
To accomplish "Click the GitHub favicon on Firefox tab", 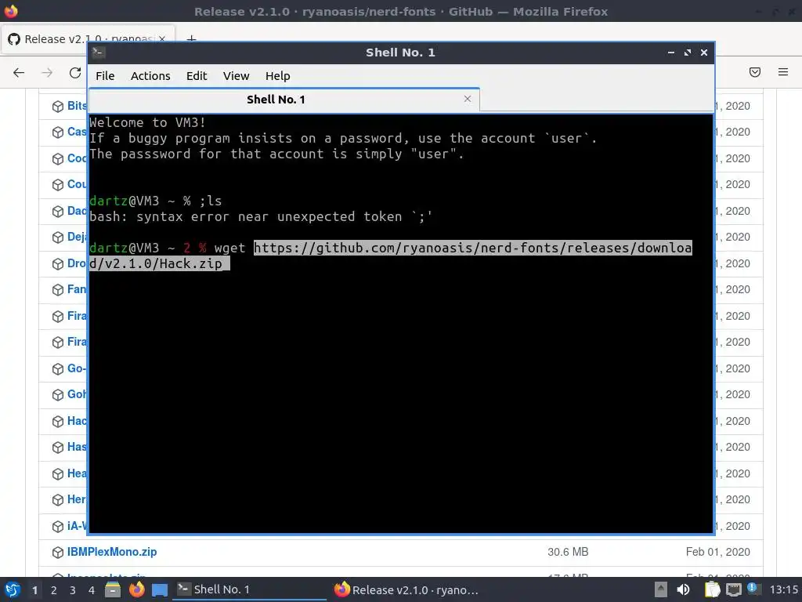I will point(14,39).
